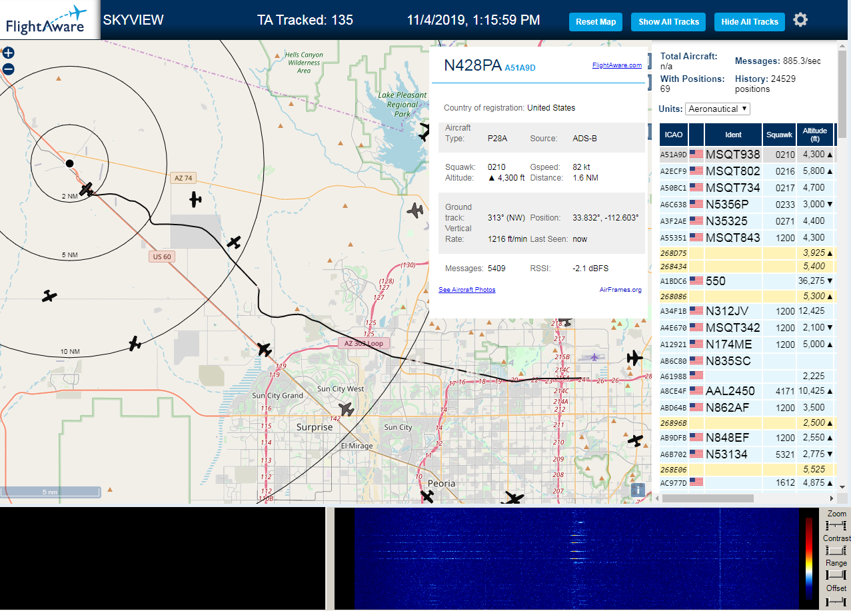Select aircraft icon just below AZ 74 label

195,199
